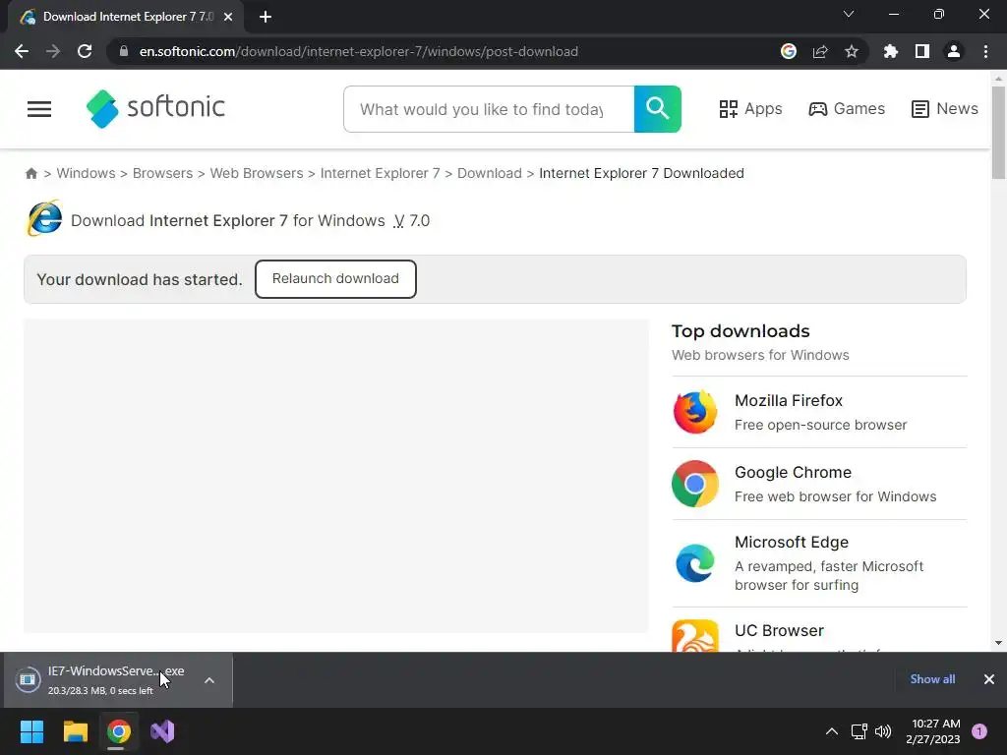The image size is (1007, 755).
Task: Open Windows breadcrumb link
Action: 87,173
